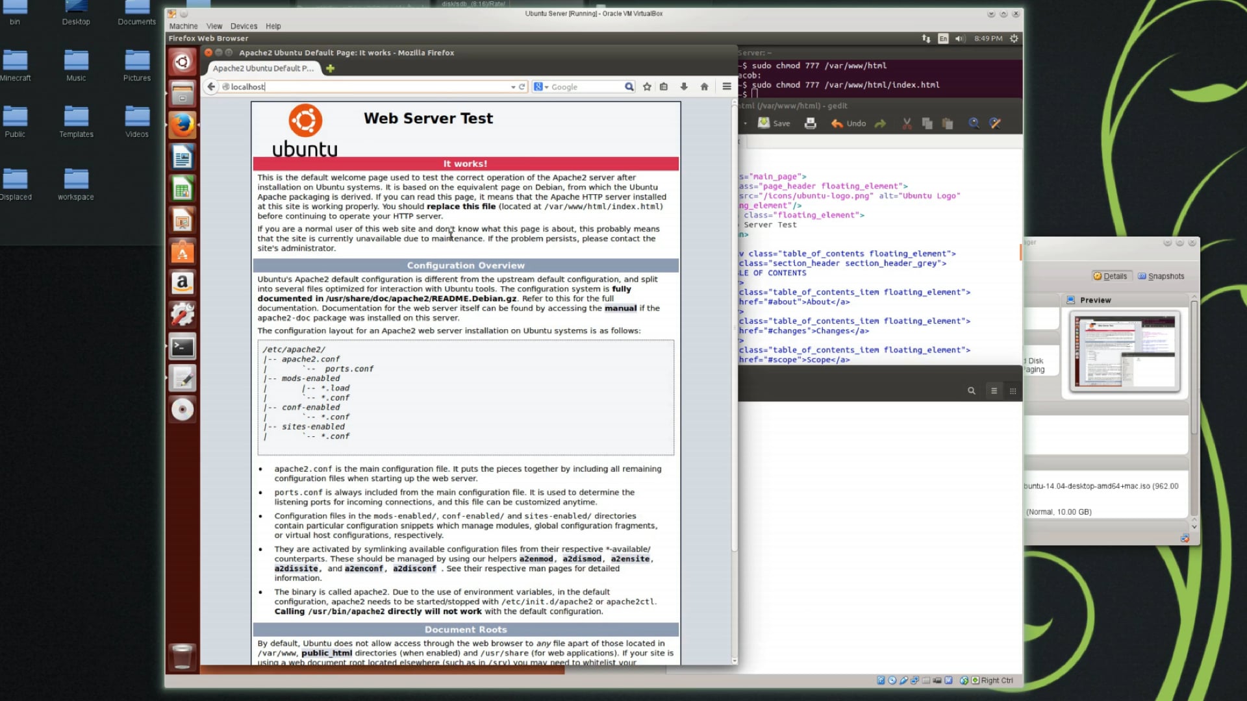Screen dimensions: 1247x701
Task: Click Save in gedit toolbar
Action: click(x=774, y=123)
